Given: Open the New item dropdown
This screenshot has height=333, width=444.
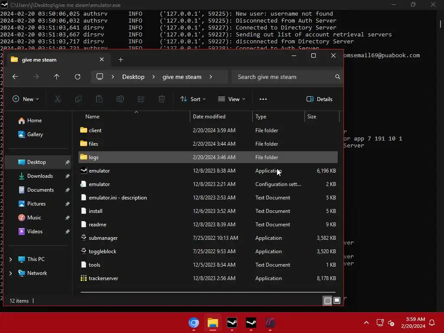Looking at the screenshot, I should (x=26, y=99).
